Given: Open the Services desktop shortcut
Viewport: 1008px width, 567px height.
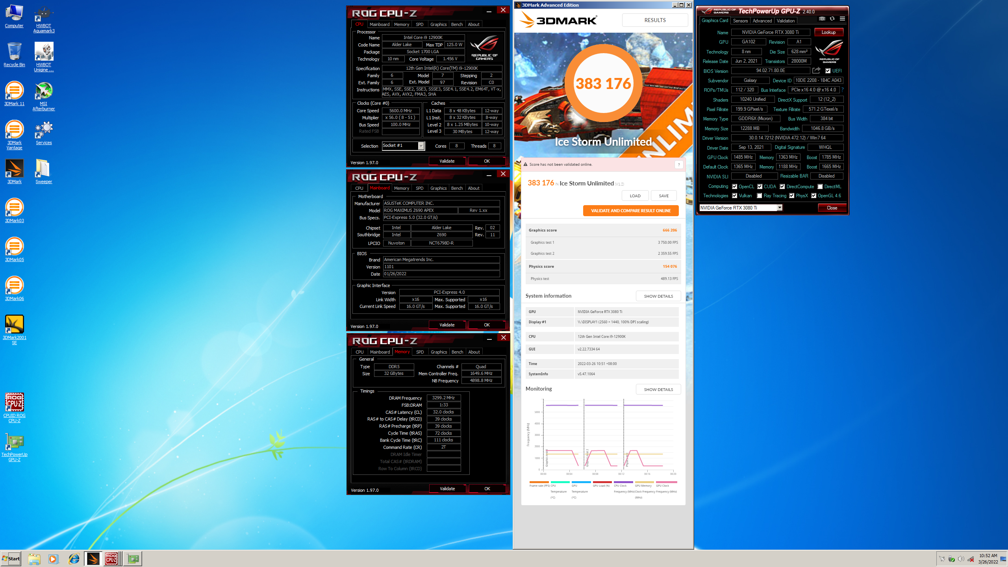Looking at the screenshot, I should coord(44,133).
